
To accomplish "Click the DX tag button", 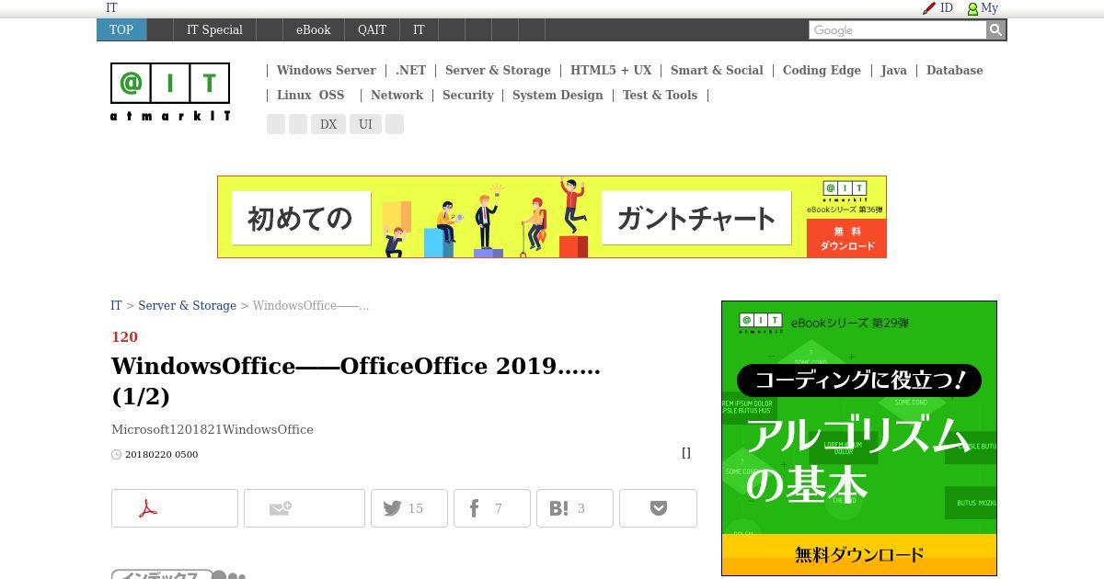I will click(328, 124).
